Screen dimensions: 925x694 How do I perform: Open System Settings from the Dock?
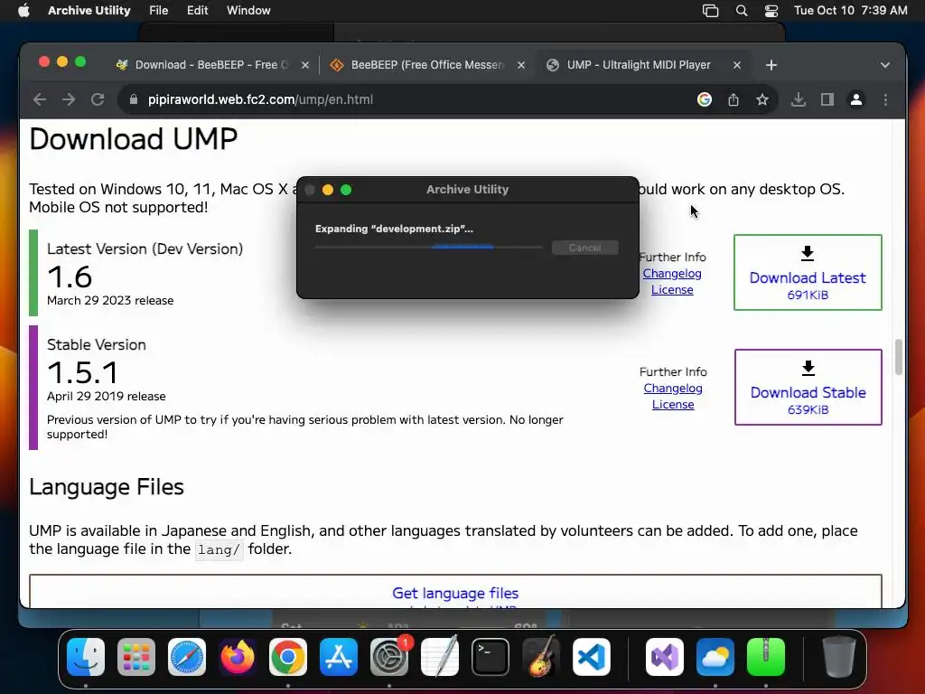coord(389,657)
